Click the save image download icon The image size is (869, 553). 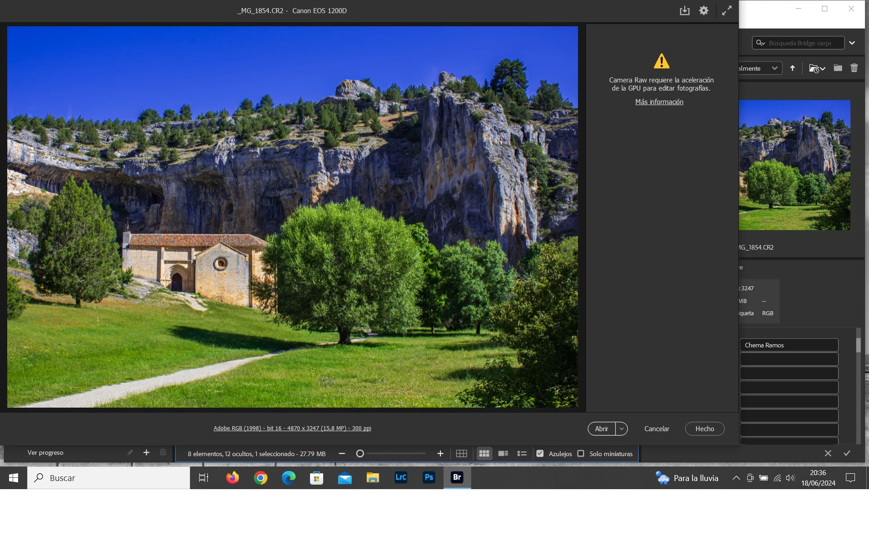pyautogui.click(x=684, y=11)
